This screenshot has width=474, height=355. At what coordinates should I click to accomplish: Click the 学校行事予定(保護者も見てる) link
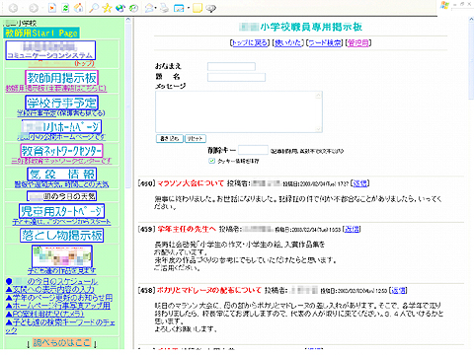click(x=61, y=113)
